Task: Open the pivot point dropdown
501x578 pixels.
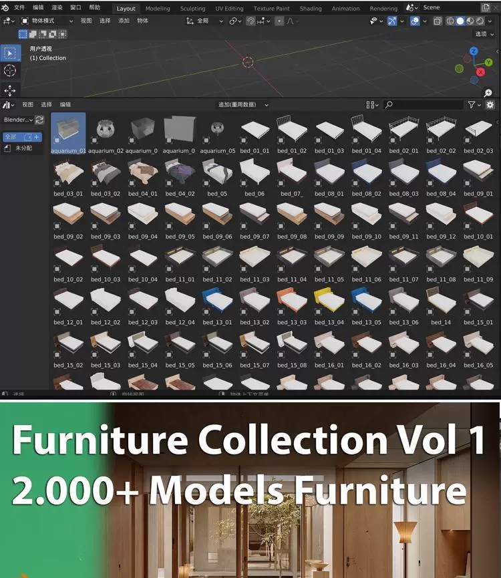Action: pos(235,21)
